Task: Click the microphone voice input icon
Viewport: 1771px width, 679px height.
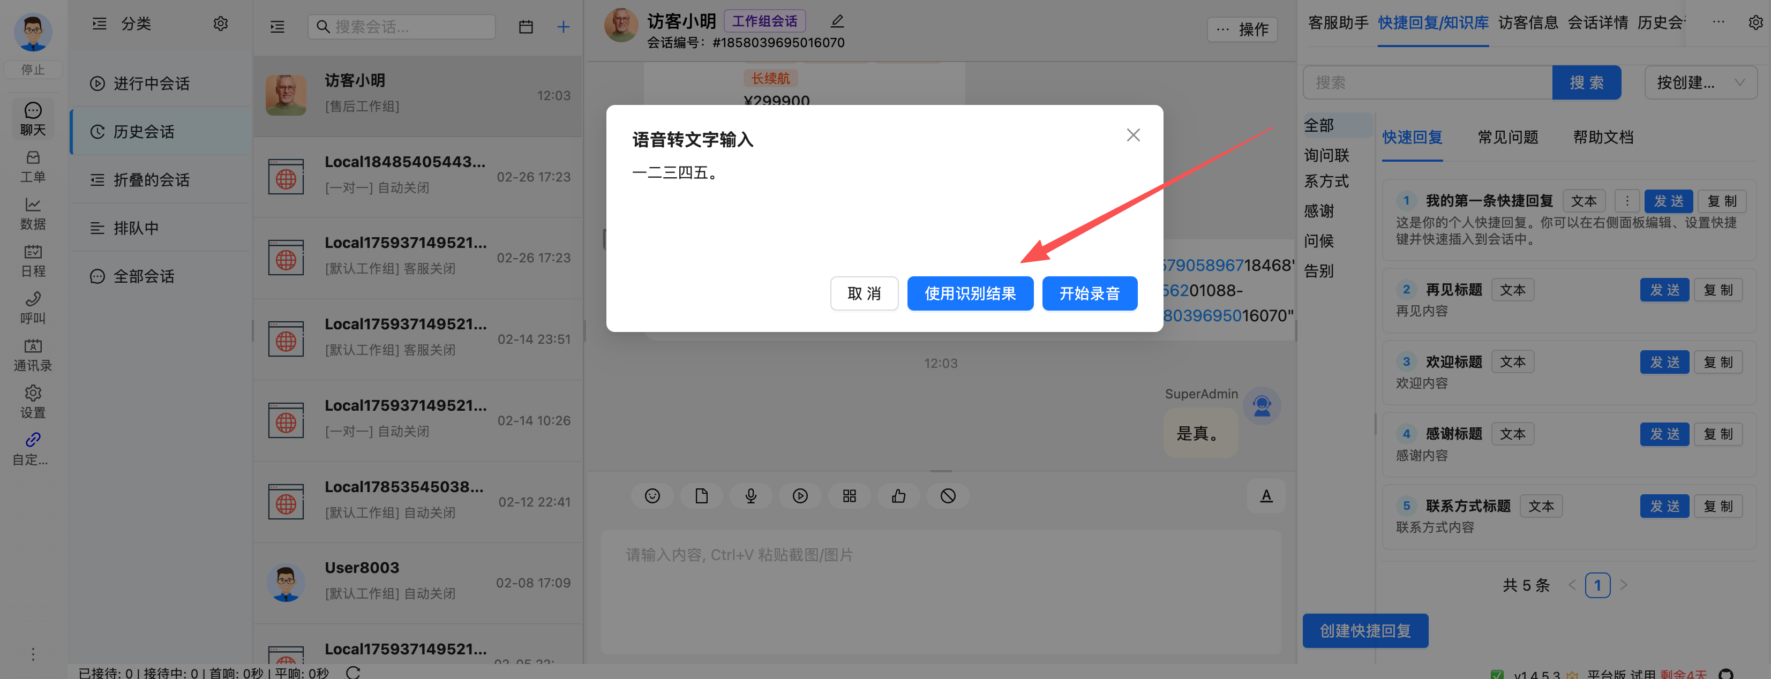Action: point(751,495)
